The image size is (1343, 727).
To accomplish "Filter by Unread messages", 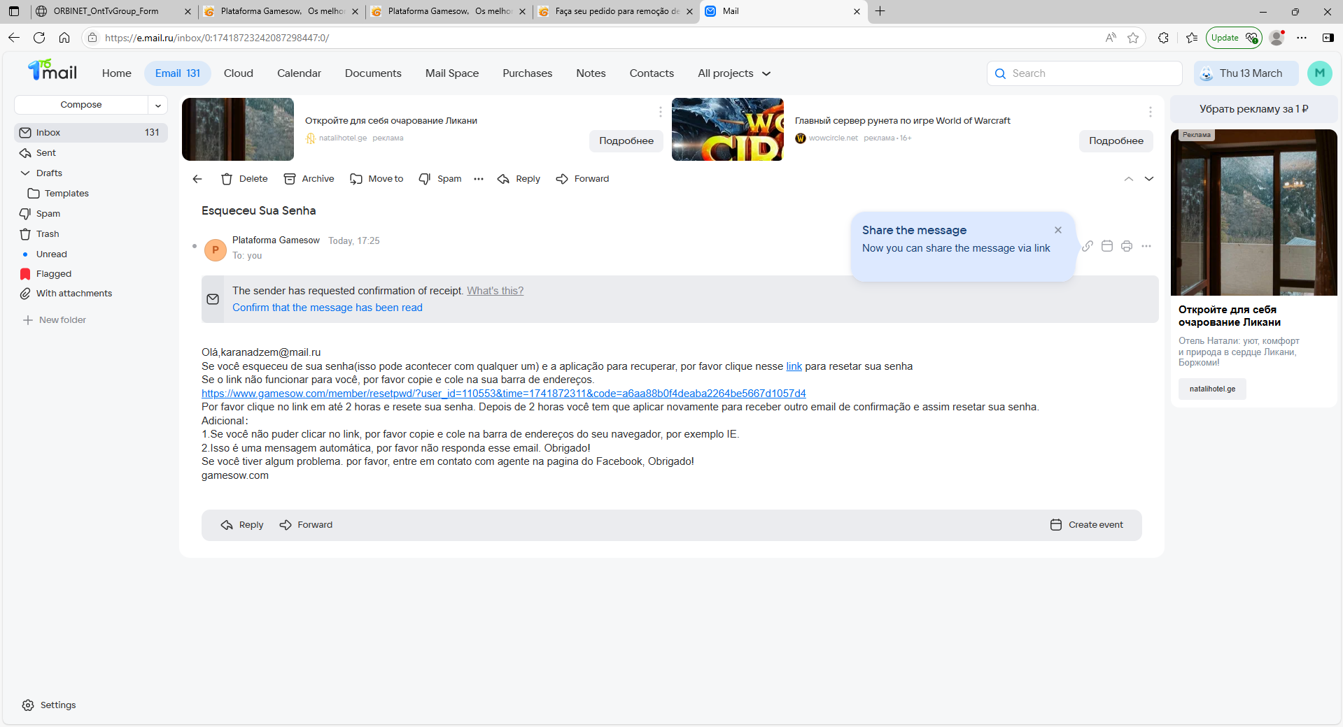I will point(91,254).
